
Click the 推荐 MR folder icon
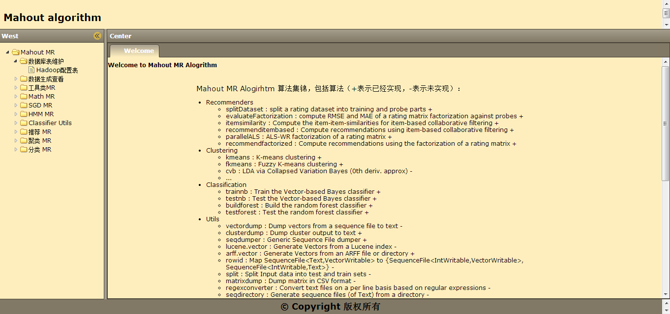(24, 132)
